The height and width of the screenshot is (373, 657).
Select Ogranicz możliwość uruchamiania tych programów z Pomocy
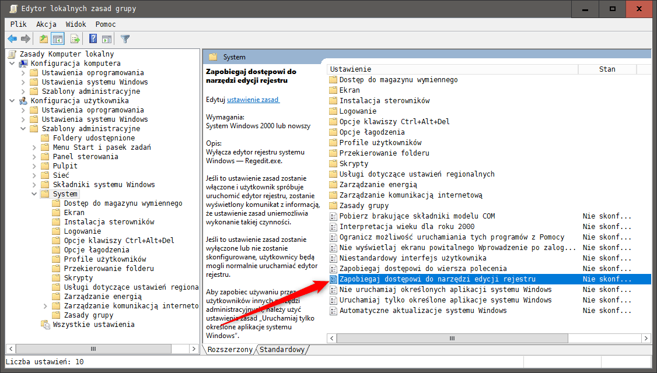click(x=452, y=237)
